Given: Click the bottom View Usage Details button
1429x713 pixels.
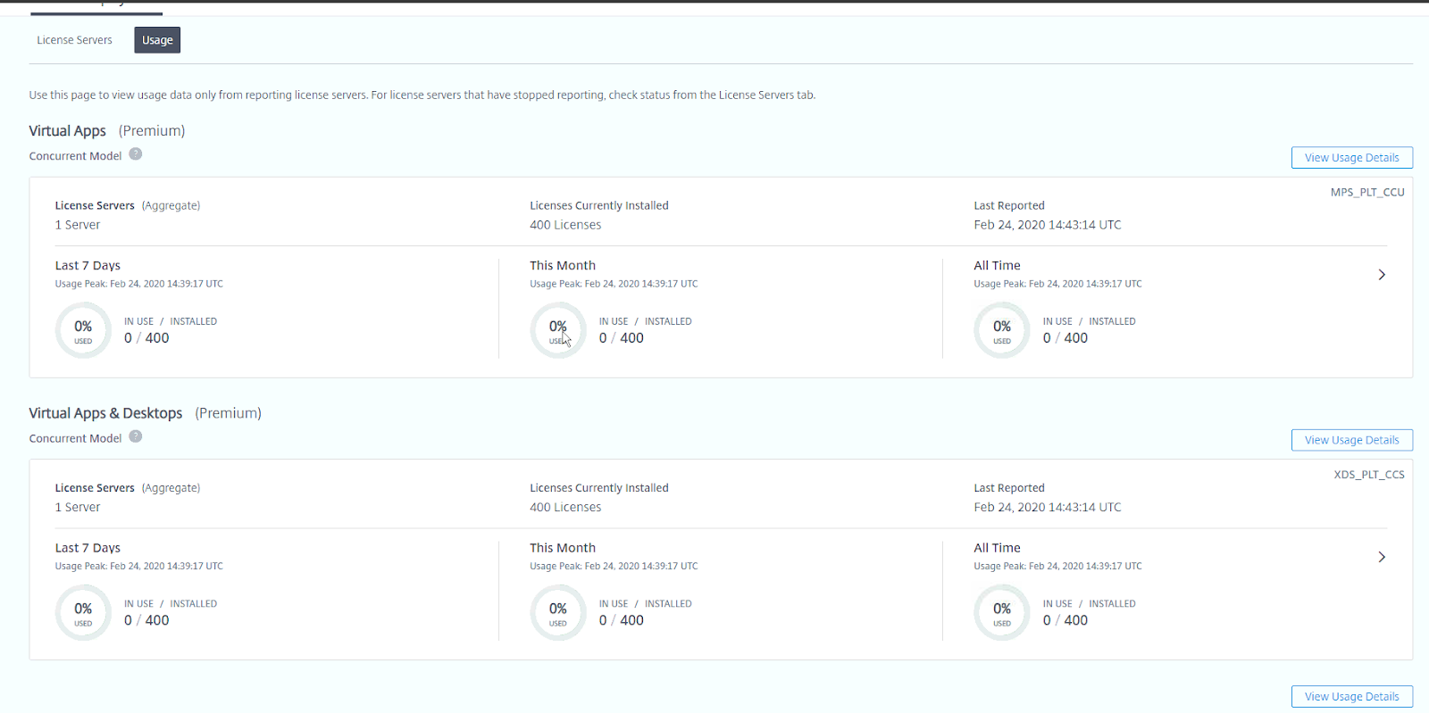Looking at the screenshot, I should pyautogui.click(x=1351, y=697).
